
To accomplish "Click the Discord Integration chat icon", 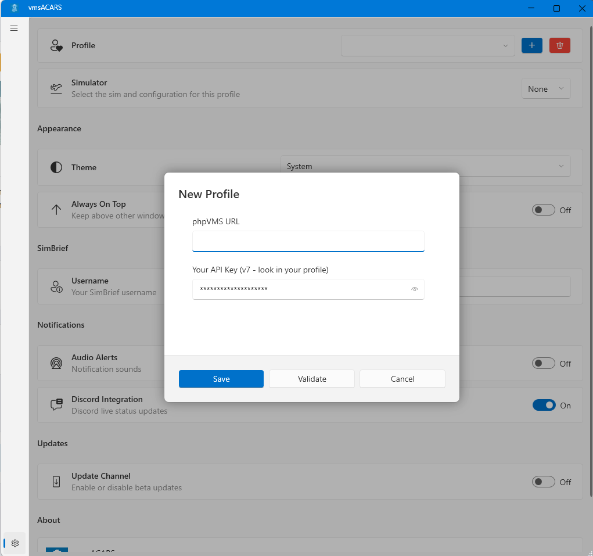I will (x=56, y=405).
